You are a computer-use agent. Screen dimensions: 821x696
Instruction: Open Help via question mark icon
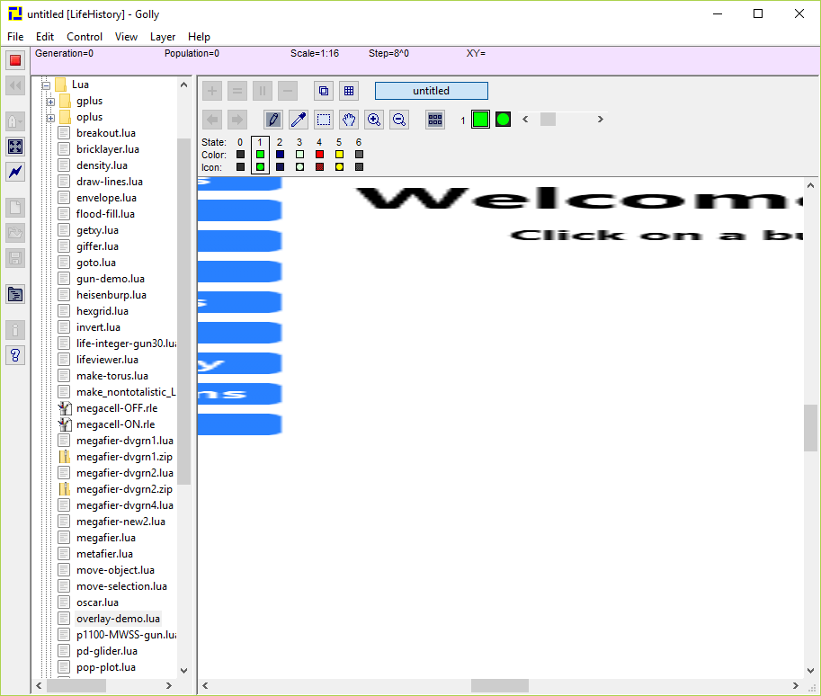click(x=15, y=355)
